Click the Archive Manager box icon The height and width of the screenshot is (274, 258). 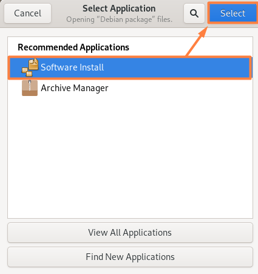(x=30, y=88)
